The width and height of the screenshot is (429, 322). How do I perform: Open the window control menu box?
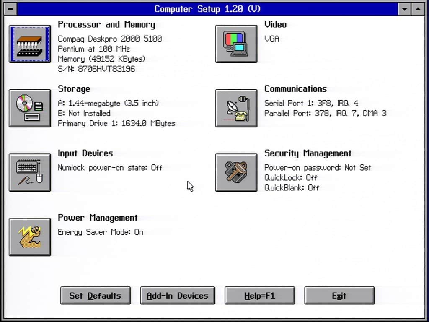point(10,9)
